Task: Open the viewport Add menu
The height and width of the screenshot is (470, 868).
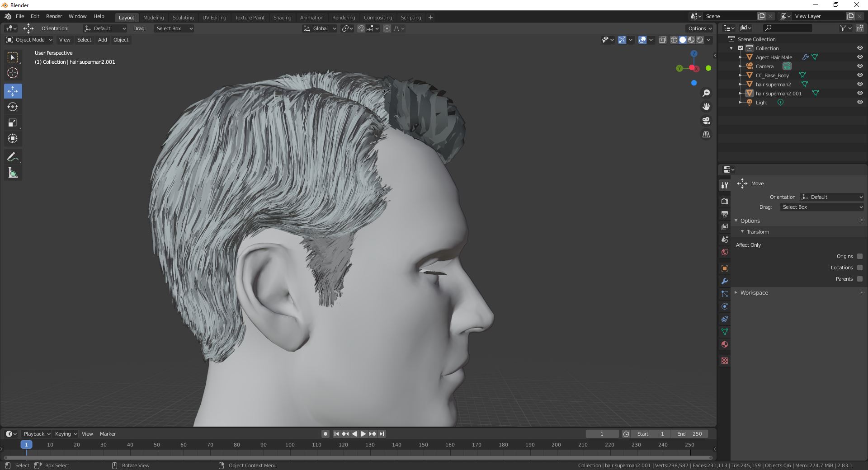Action: (x=103, y=40)
